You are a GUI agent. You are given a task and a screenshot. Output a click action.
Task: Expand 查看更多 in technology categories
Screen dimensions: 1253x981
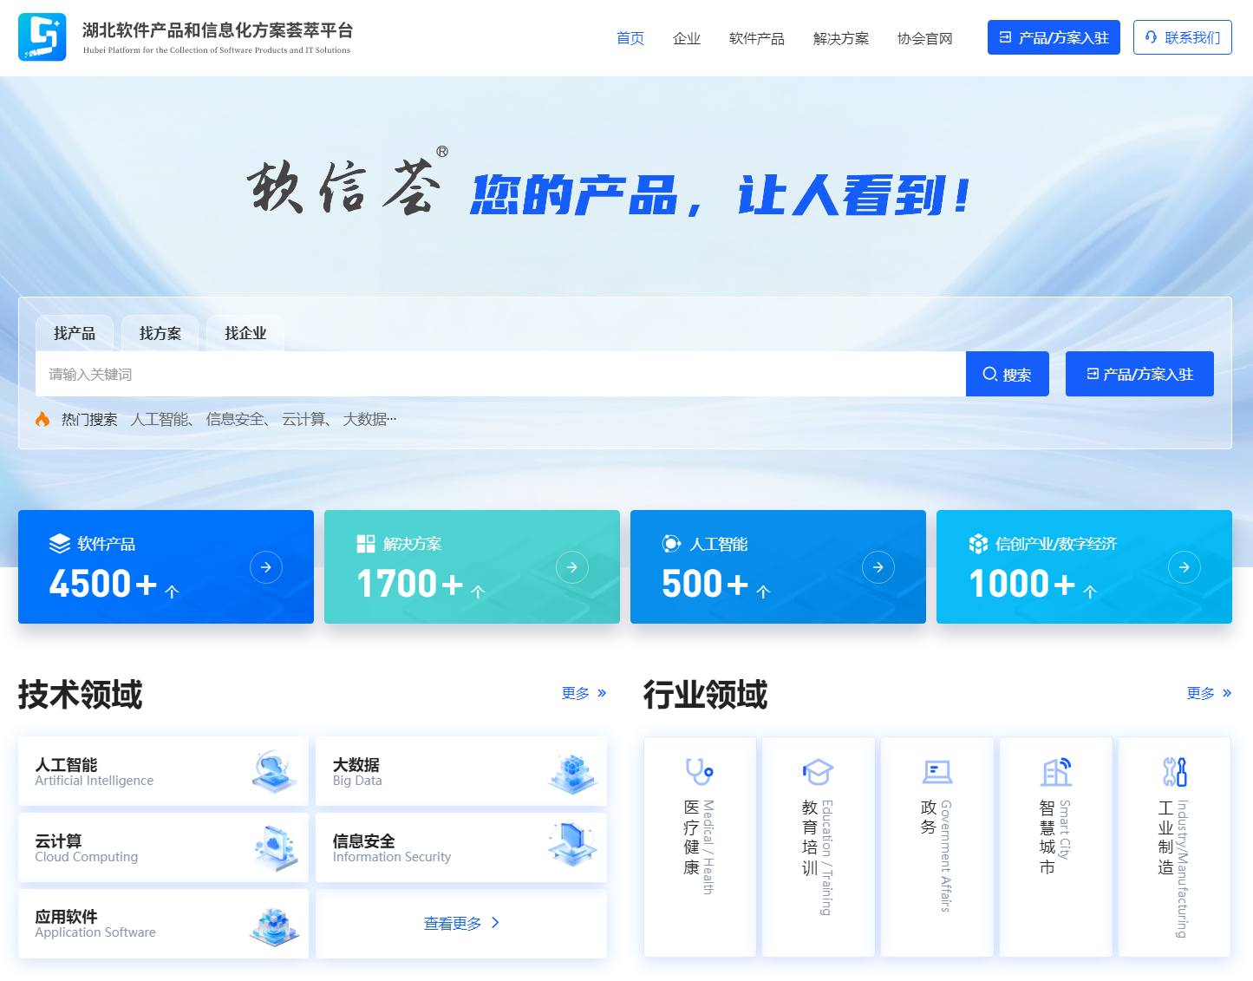461,924
